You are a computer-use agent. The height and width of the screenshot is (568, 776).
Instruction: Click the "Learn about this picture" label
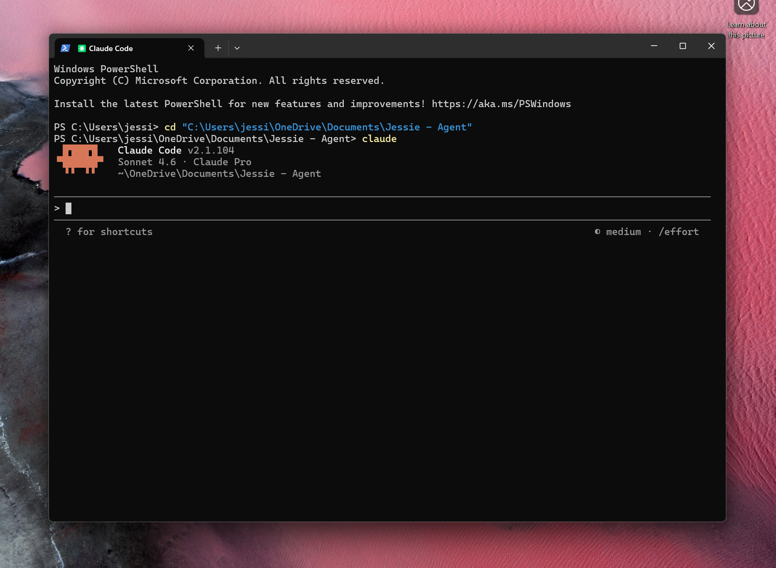click(x=747, y=30)
